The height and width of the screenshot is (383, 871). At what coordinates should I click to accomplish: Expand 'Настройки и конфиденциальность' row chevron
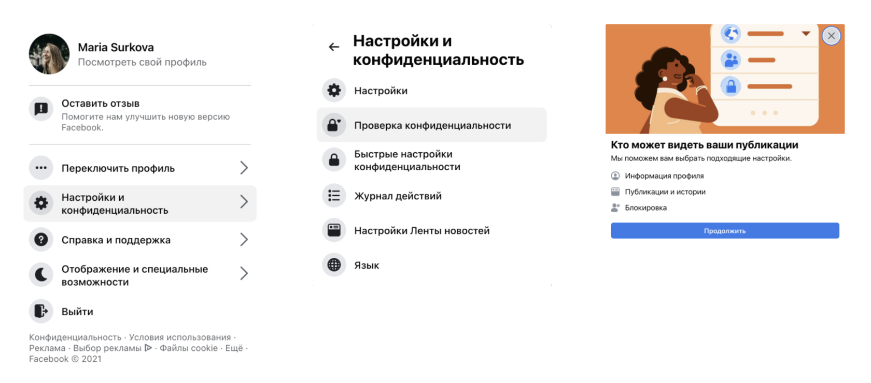click(244, 202)
